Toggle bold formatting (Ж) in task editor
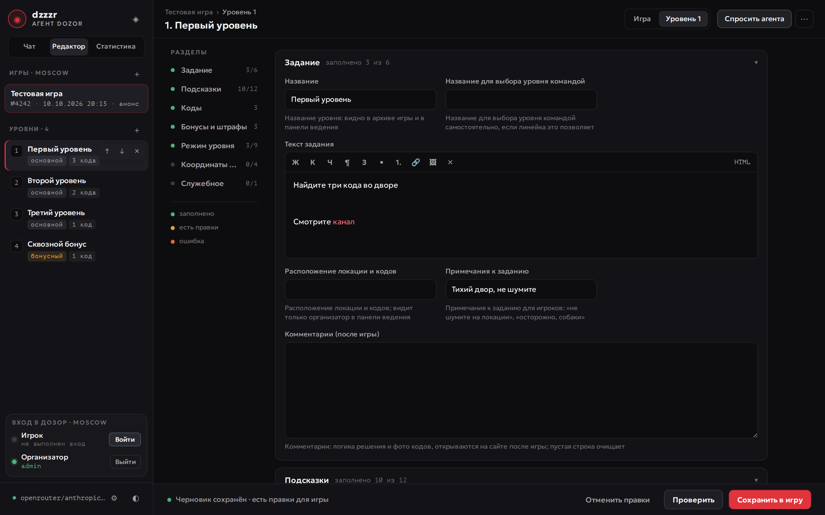The width and height of the screenshot is (825, 515). (x=295, y=162)
